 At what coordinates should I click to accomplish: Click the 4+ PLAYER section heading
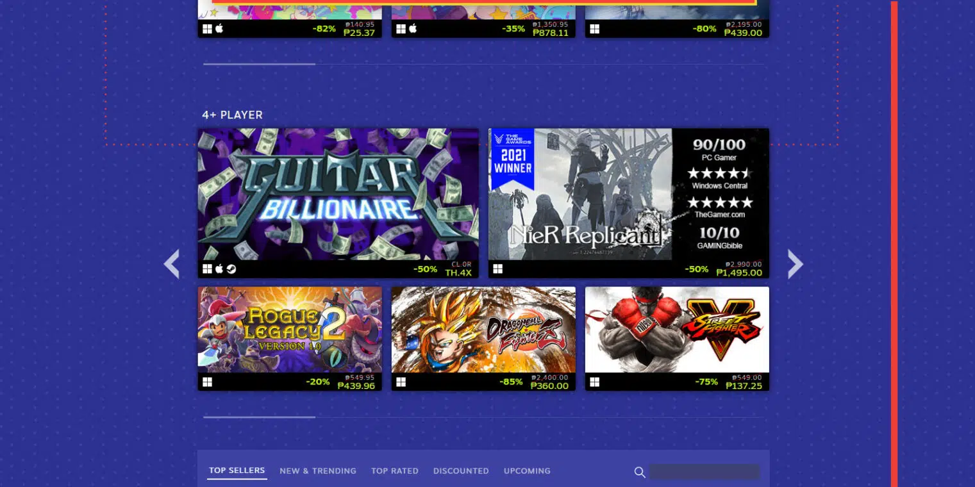232,115
